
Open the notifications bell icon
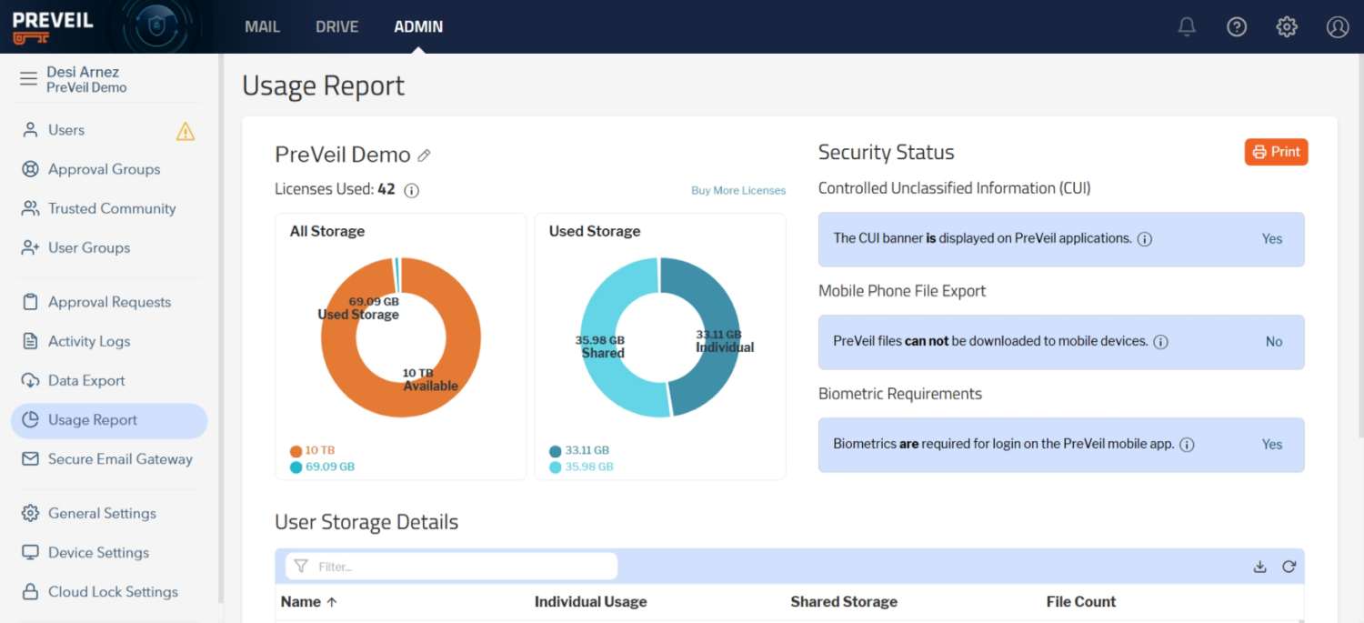point(1187,27)
